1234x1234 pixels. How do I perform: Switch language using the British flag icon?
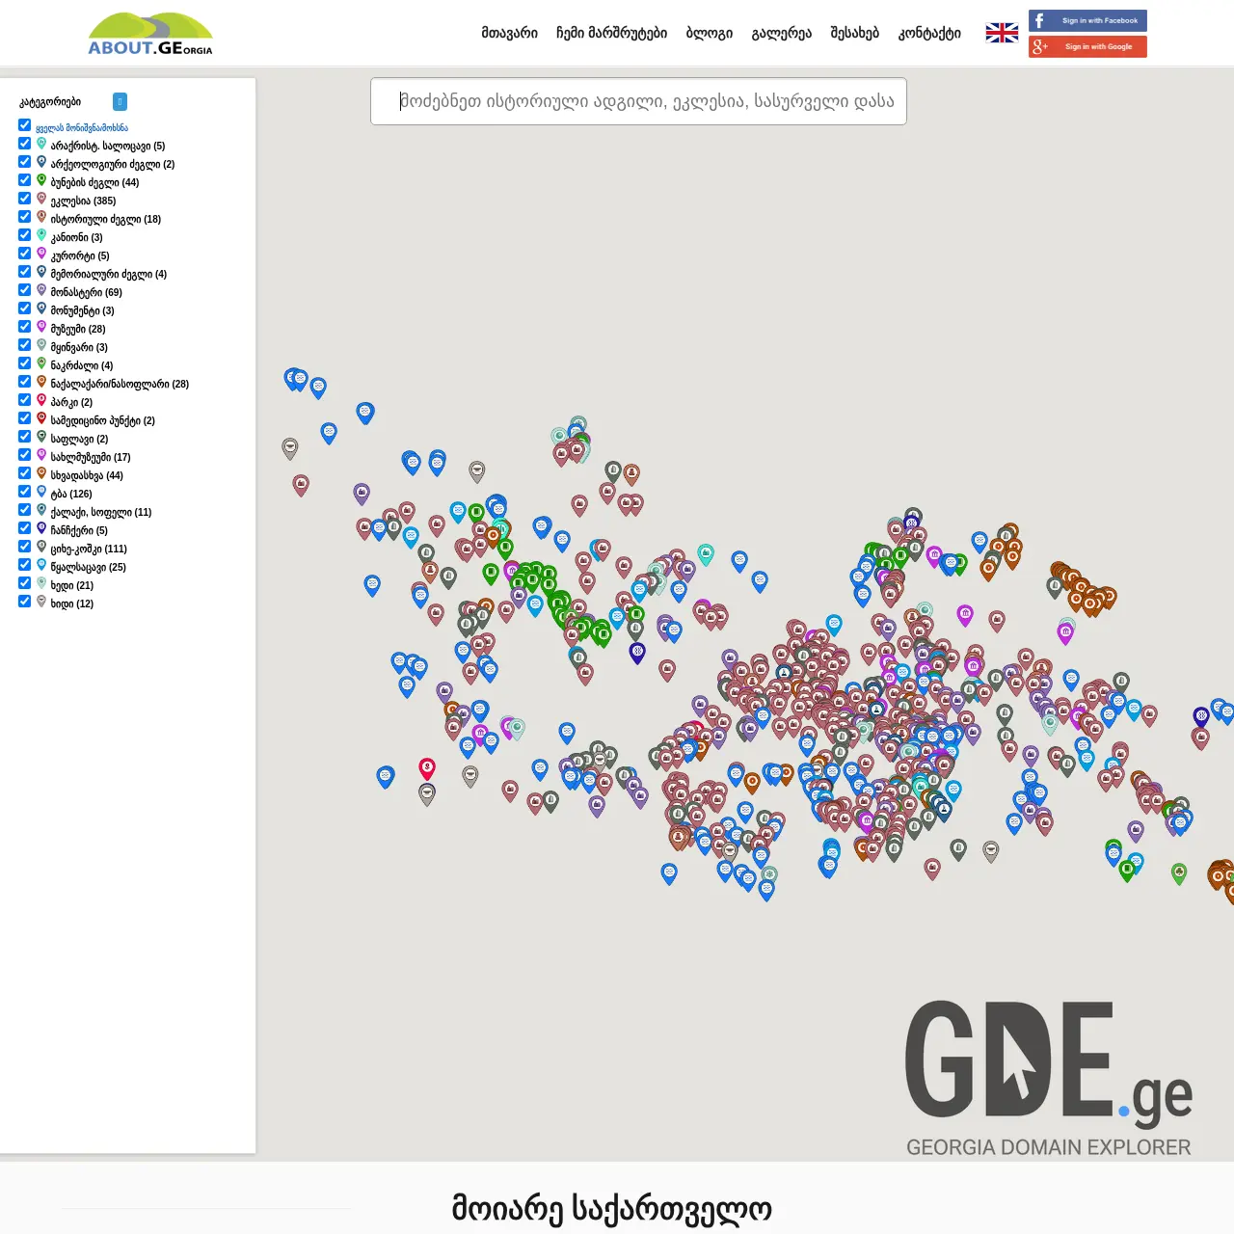pyautogui.click(x=1002, y=32)
